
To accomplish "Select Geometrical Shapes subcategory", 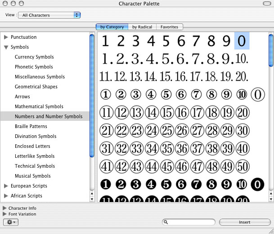I will click(36, 87).
